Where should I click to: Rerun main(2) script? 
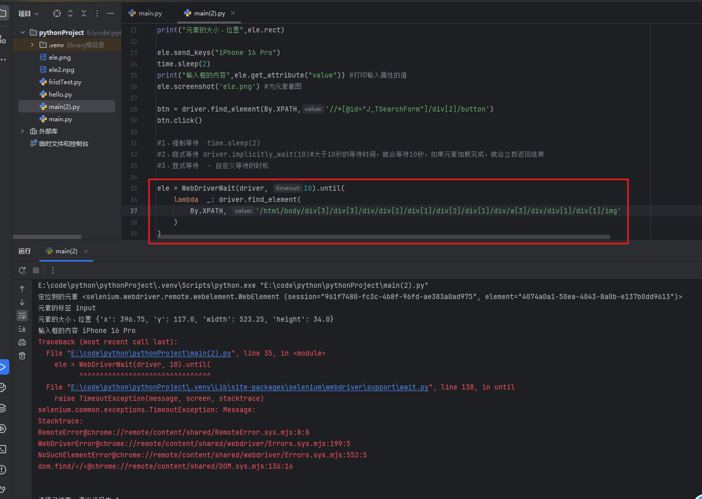point(22,270)
